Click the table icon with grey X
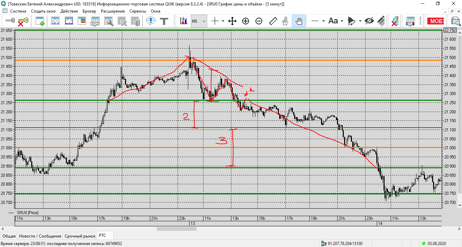This screenshot has height=247, width=462. coord(122,21)
